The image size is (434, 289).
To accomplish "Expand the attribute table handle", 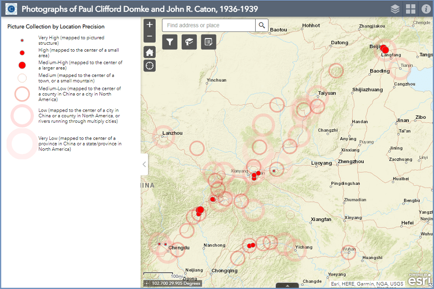I will pyautogui.click(x=287, y=286).
